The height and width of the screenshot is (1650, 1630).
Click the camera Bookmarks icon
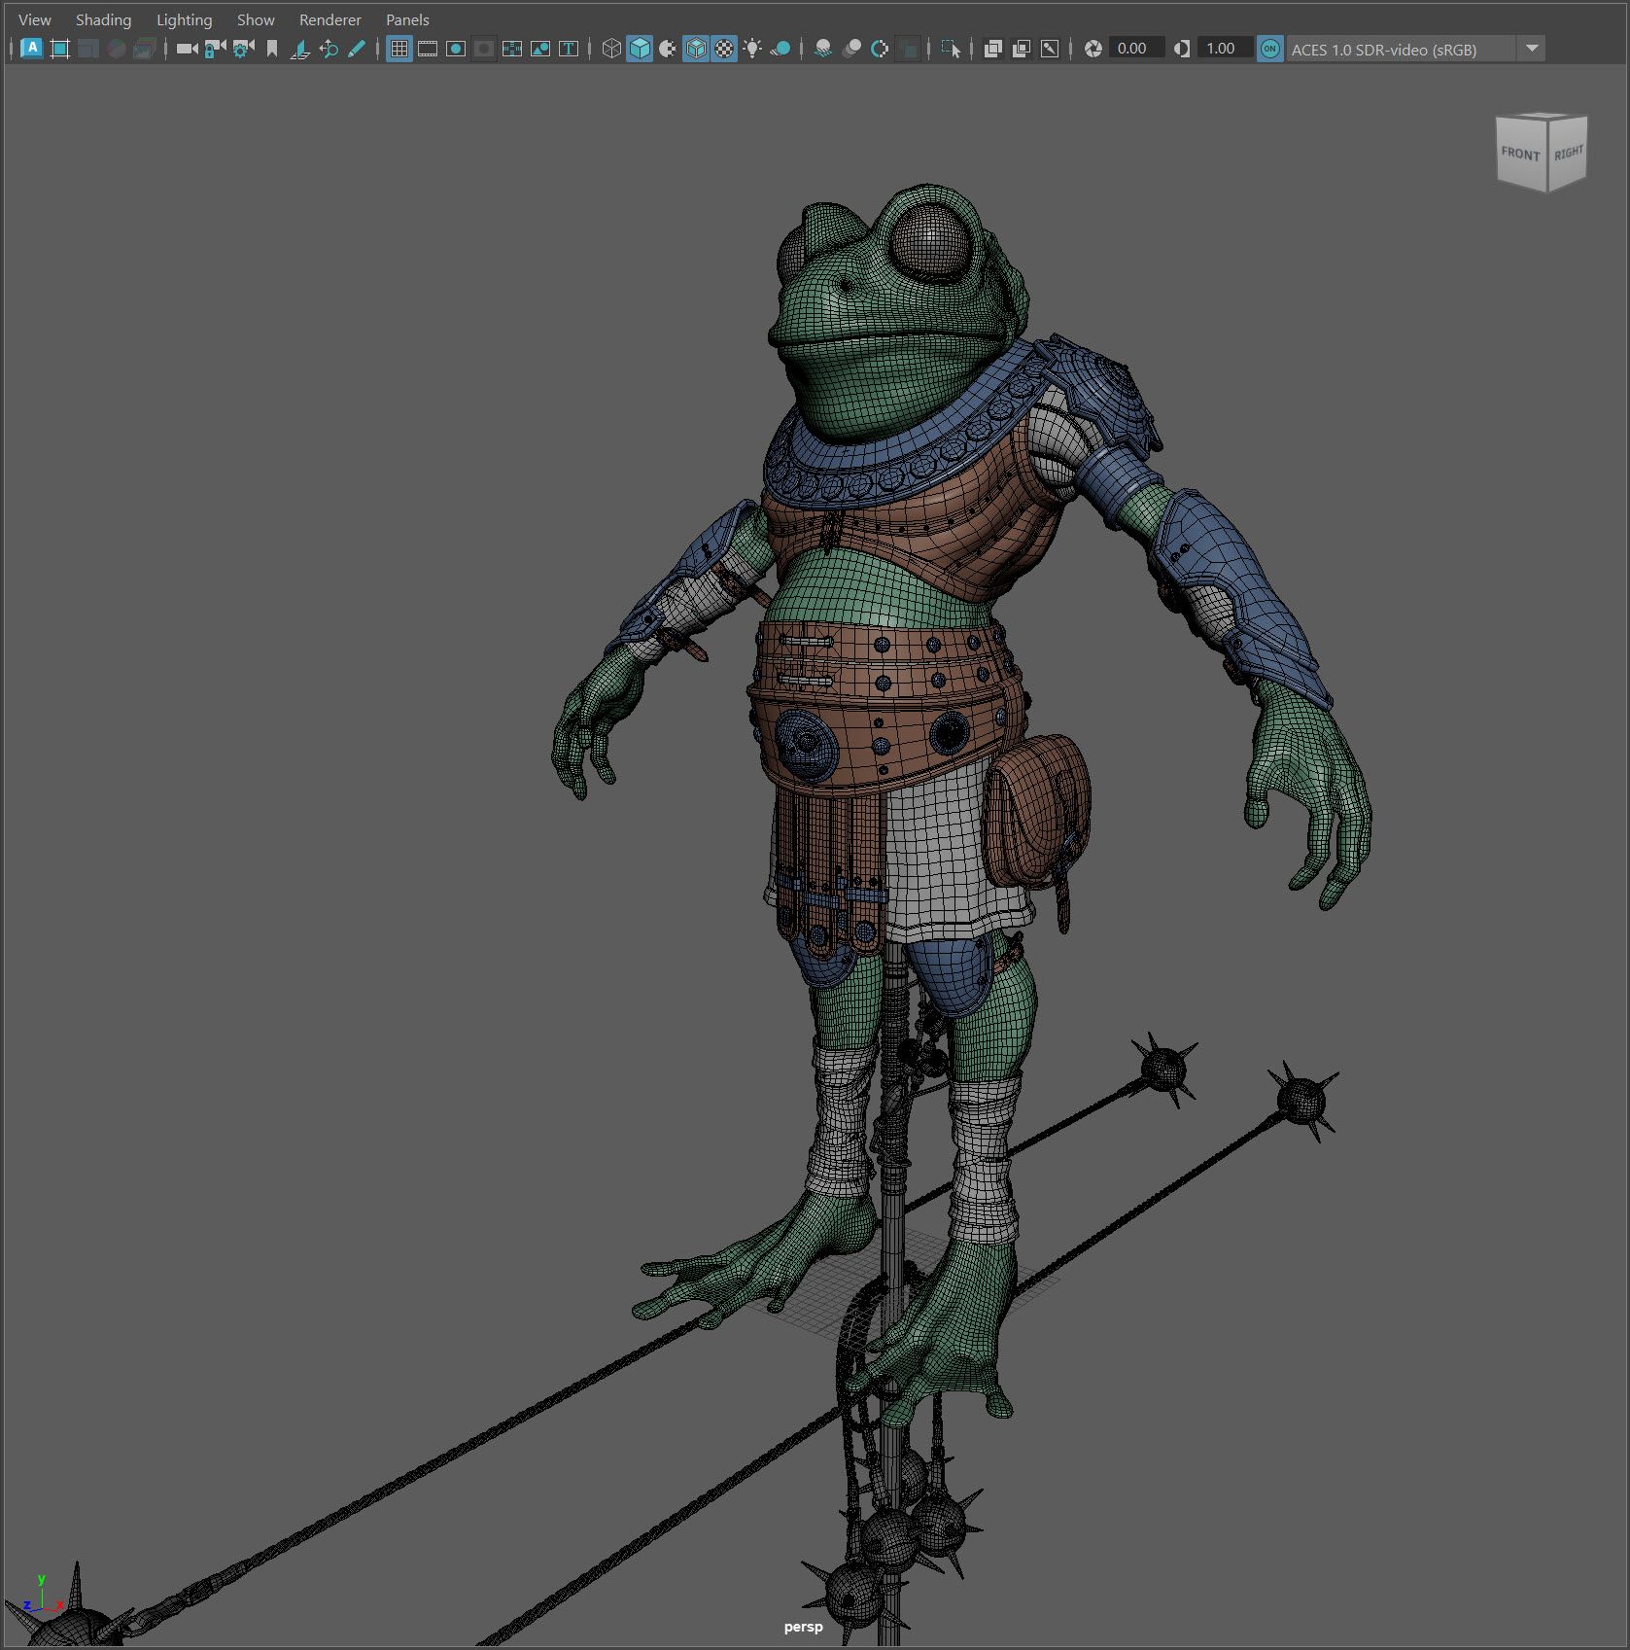pyautogui.click(x=272, y=49)
